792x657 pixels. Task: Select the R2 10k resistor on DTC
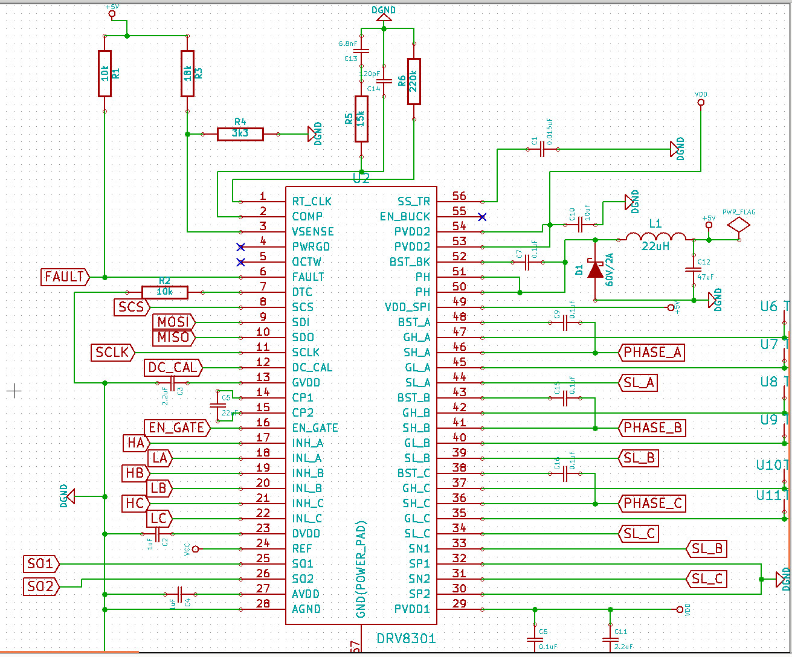tap(165, 292)
